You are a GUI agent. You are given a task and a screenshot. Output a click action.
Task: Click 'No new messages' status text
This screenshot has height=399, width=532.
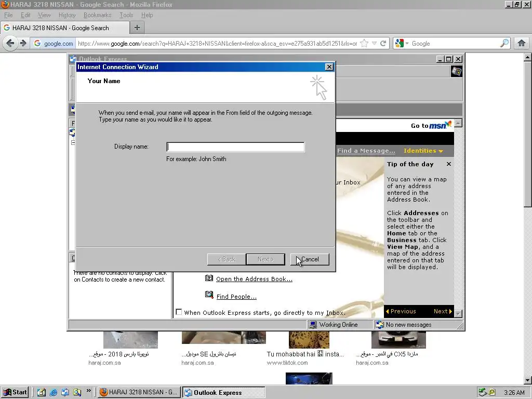[408, 325]
